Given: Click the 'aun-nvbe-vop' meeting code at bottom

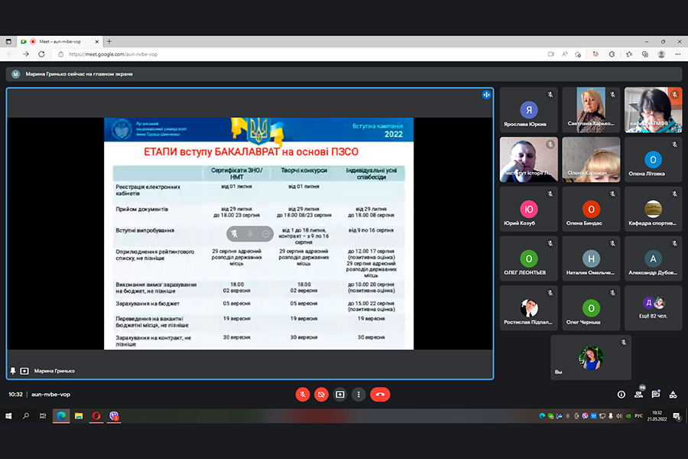Looking at the screenshot, I should click(x=51, y=395).
